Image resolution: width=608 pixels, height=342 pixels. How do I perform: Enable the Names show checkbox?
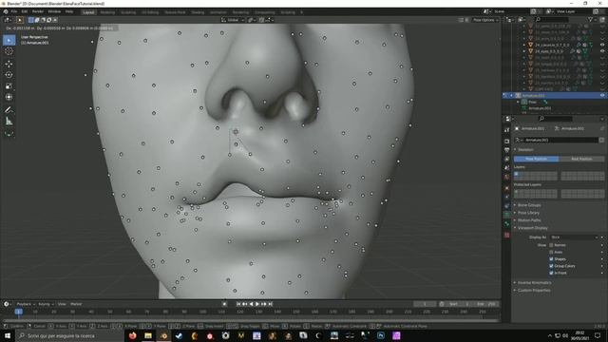[x=551, y=245]
